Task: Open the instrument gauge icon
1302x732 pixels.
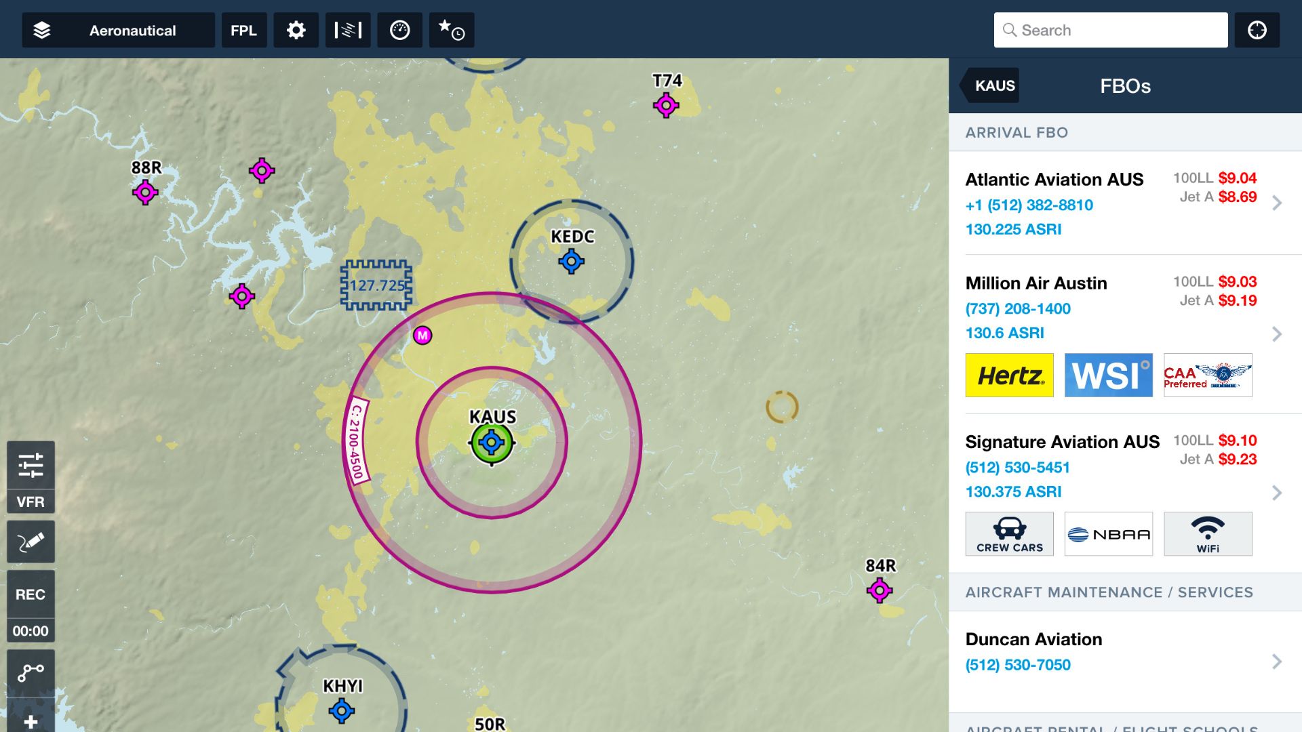Action: click(399, 30)
